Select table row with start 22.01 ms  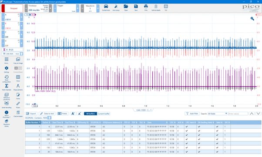click(x=143, y=127)
